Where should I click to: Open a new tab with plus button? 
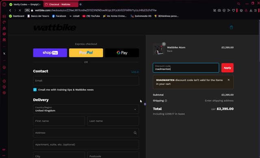[x=80, y=4]
